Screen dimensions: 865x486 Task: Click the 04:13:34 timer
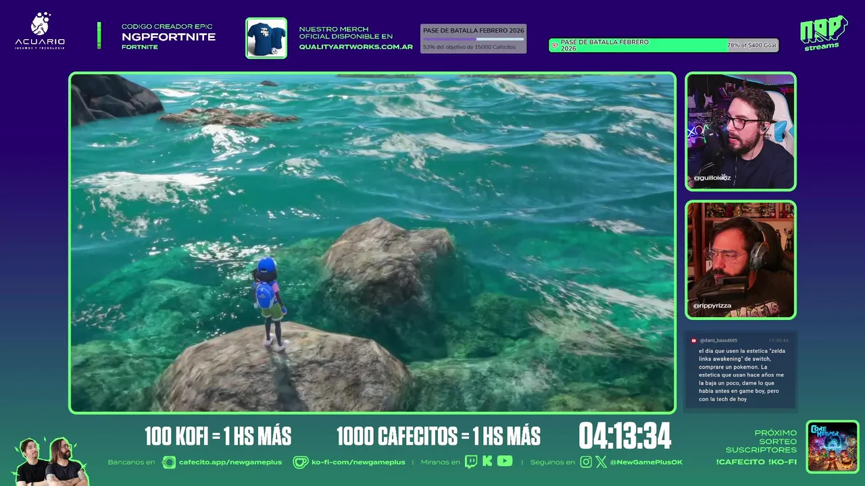point(625,436)
